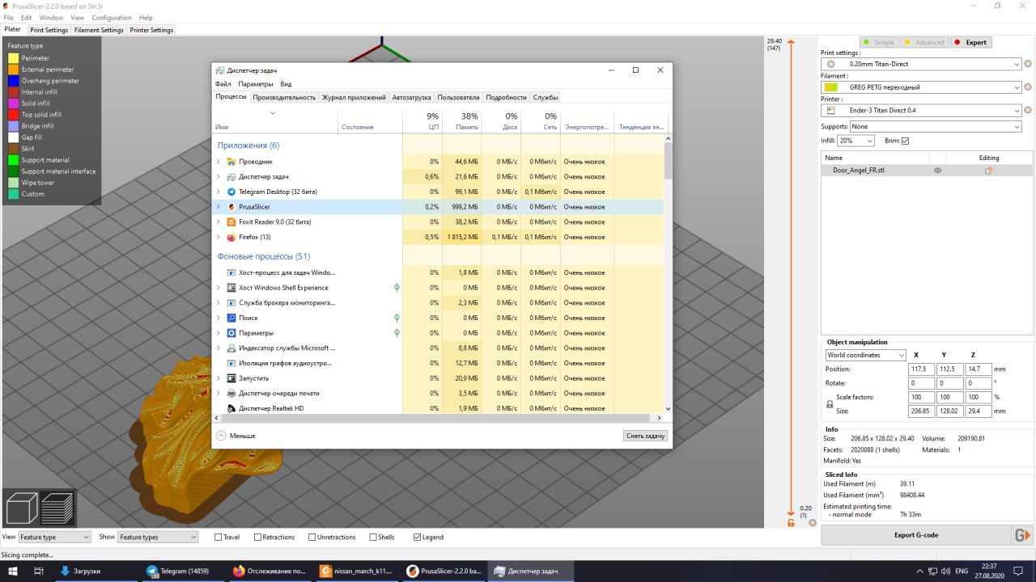
Task: Open the Filament preset dropdown
Action: coord(921,87)
